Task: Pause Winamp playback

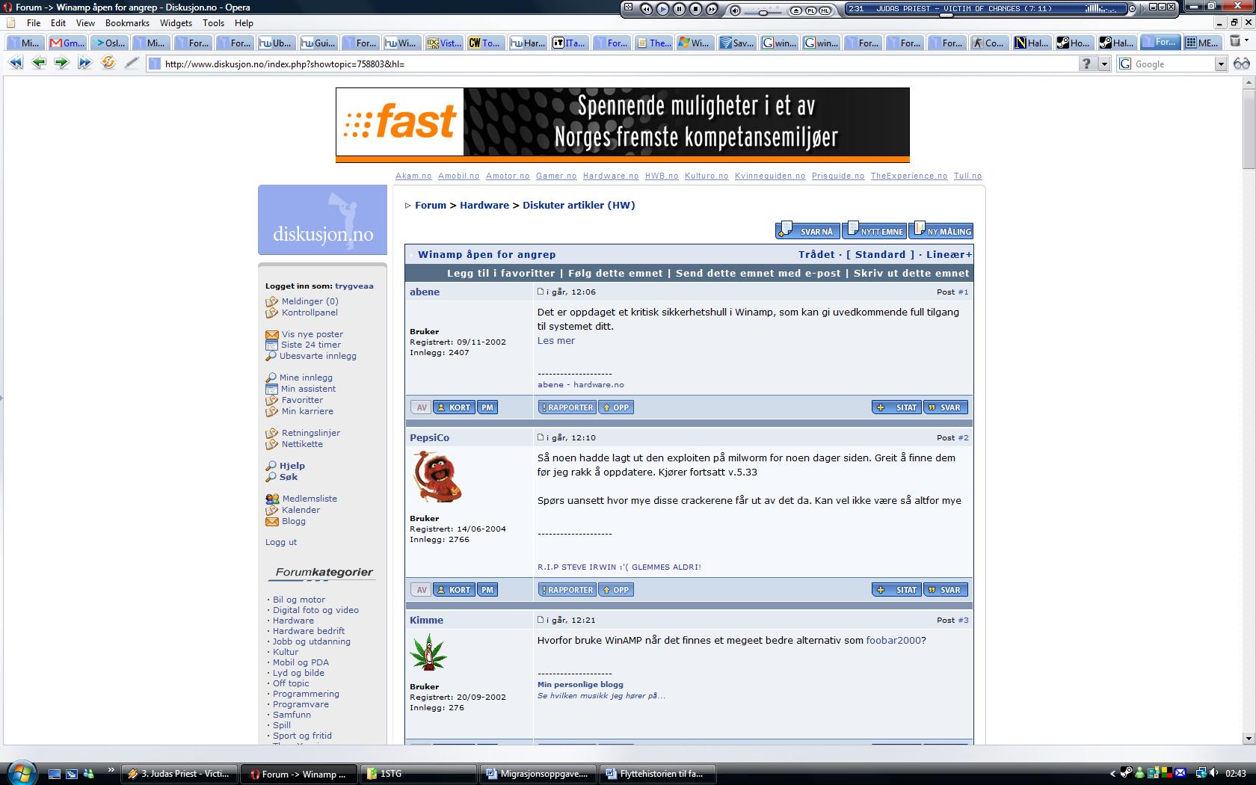Action: click(679, 9)
